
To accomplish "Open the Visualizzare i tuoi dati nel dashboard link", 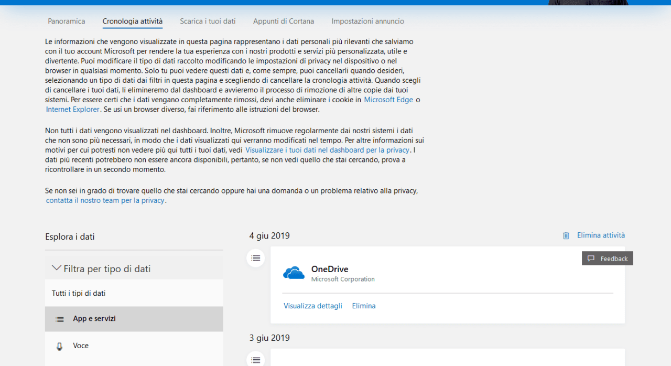I will [x=327, y=150].
